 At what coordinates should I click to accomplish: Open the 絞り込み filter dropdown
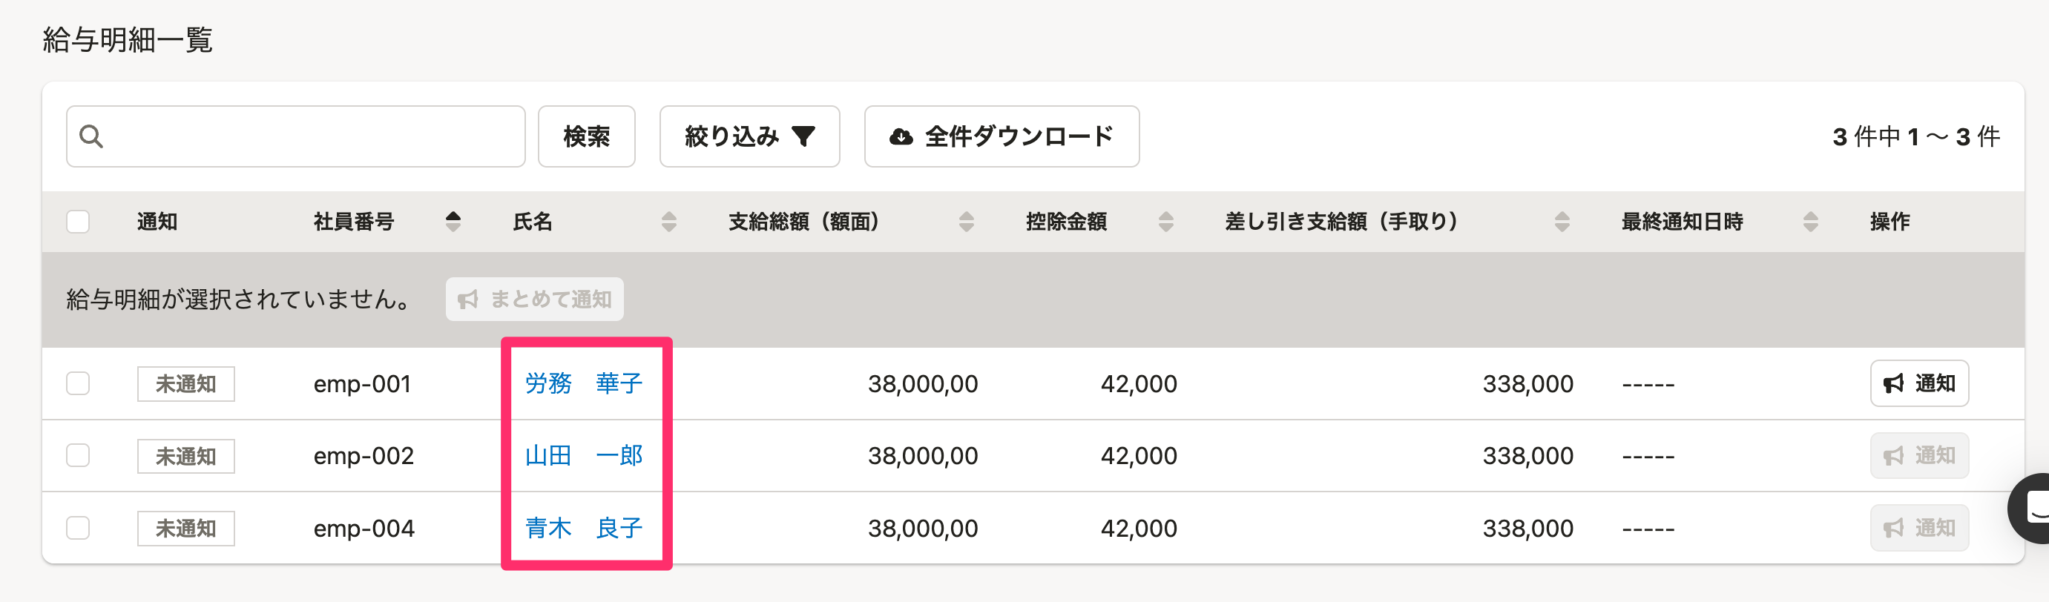pos(749,136)
